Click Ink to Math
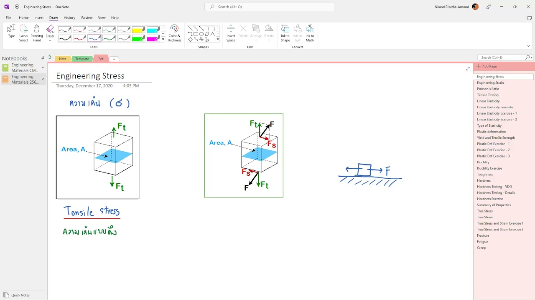The width and height of the screenshot is (535, 300). point(310,33)
